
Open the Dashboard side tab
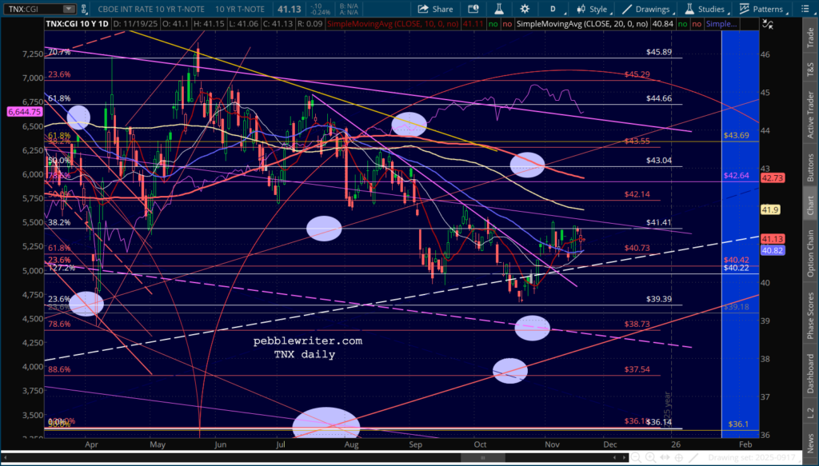(810, 373)
